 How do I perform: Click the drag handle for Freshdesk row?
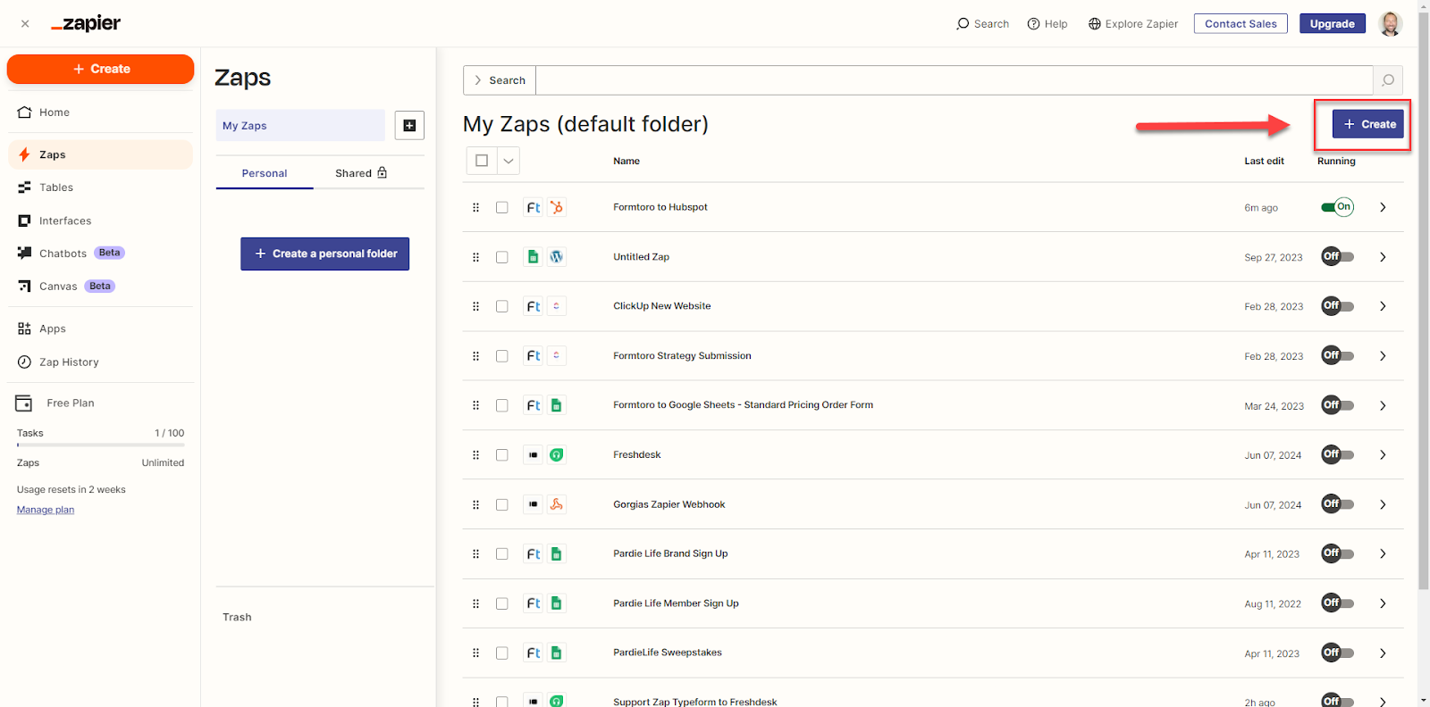click(x=475, y=455)
